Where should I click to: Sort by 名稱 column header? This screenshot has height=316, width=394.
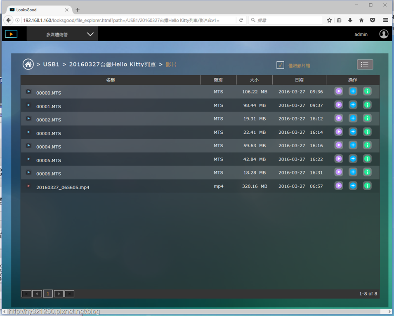click(x=111, y=80)
